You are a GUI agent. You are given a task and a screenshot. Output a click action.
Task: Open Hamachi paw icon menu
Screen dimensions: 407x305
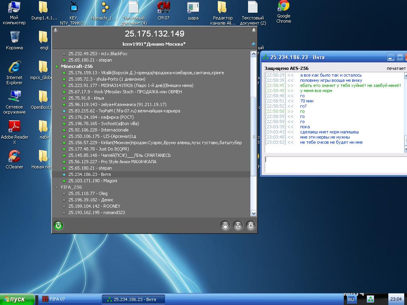coord(225,226)
